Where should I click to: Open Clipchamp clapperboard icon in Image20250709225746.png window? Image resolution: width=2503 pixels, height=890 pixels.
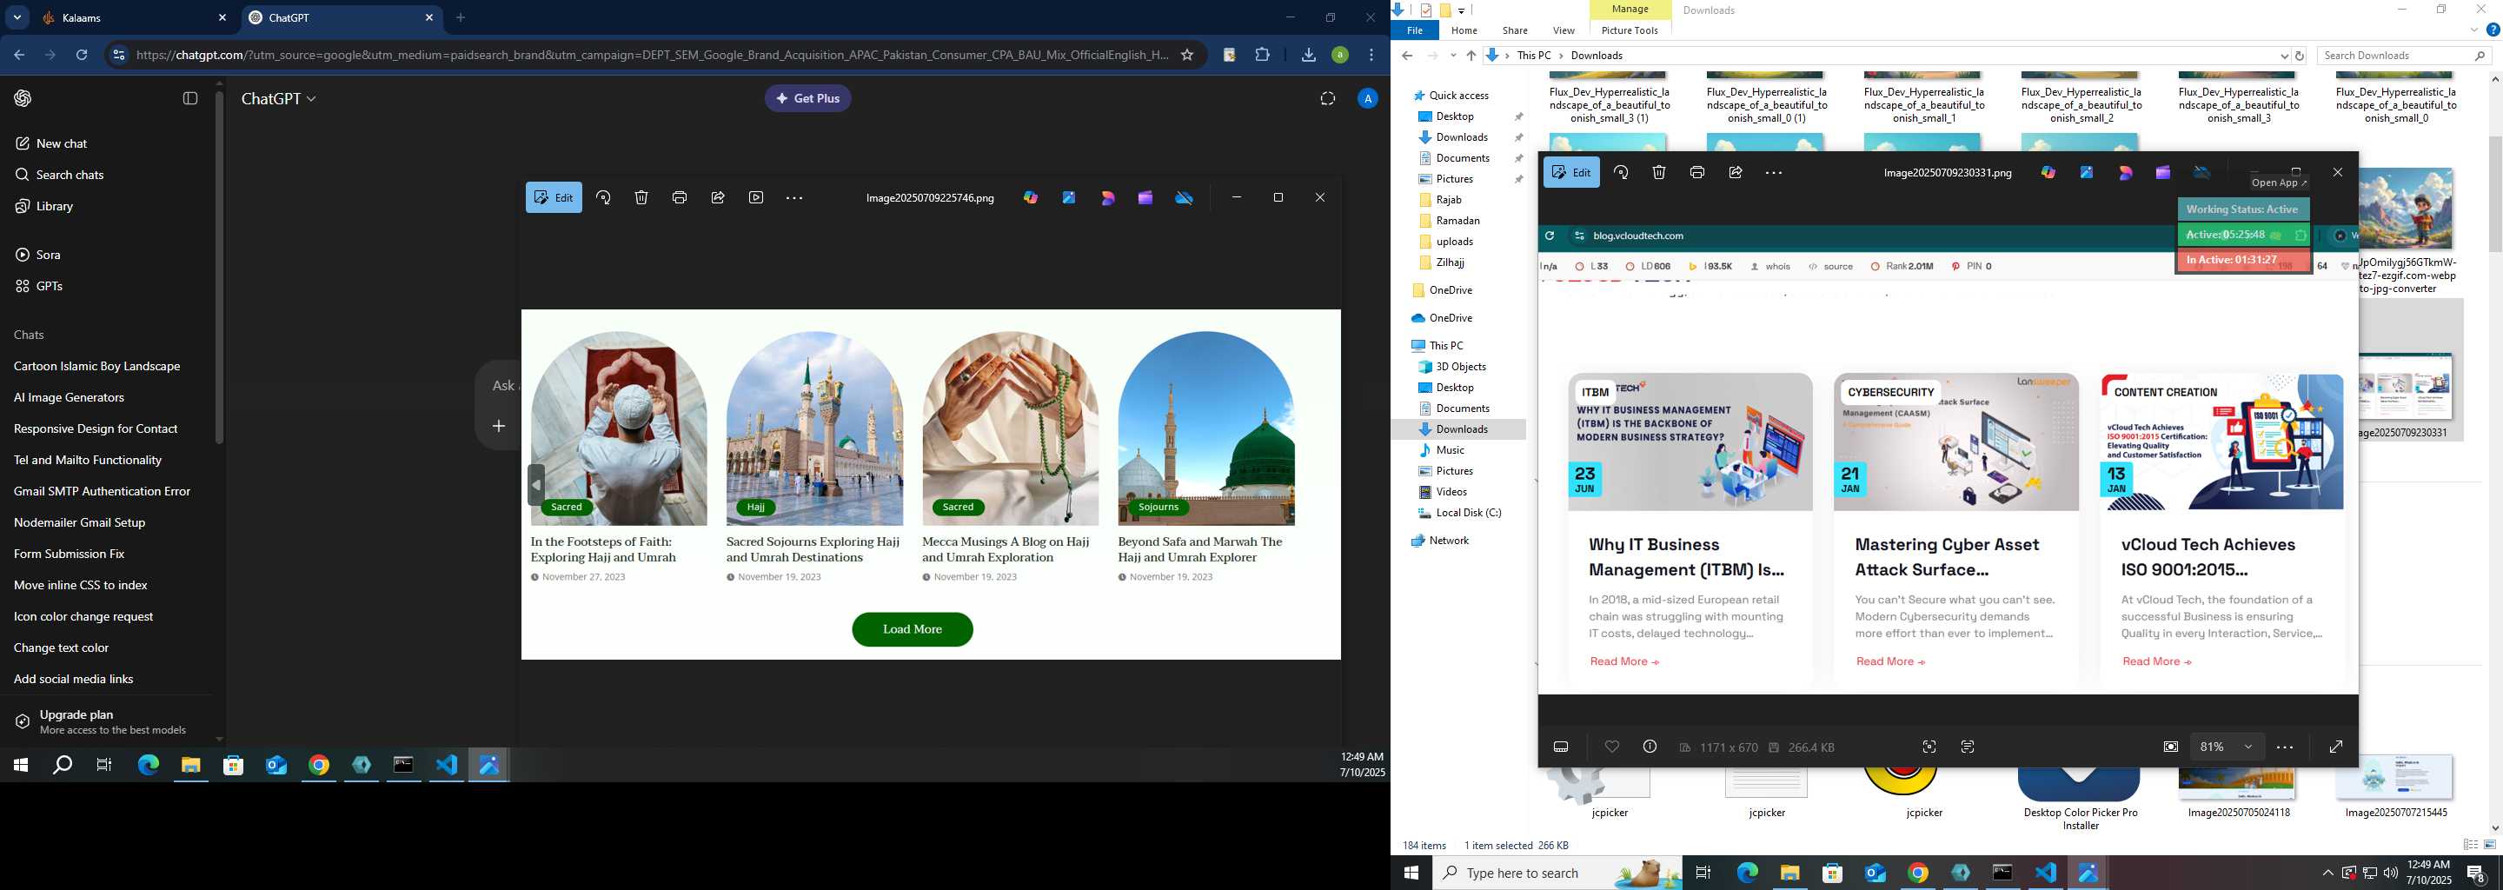[x=1145, y=197]
